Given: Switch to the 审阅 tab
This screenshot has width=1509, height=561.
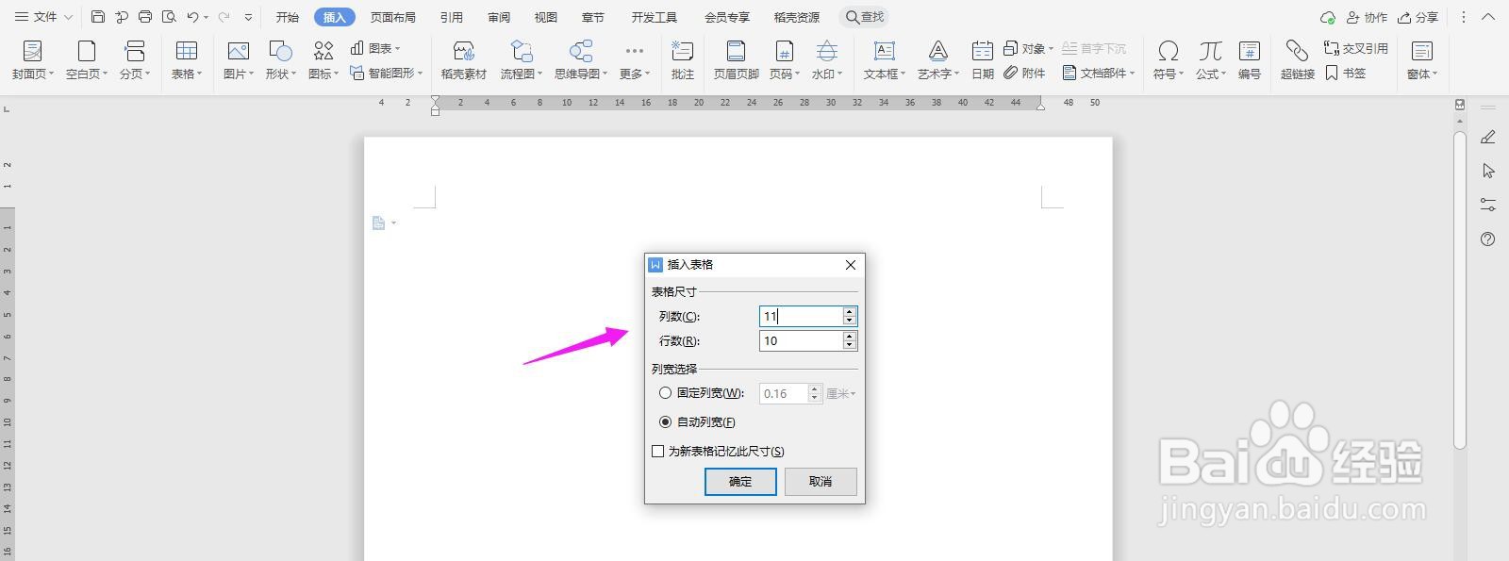Looking at the screenshot, I should click(x=499, y=17).
